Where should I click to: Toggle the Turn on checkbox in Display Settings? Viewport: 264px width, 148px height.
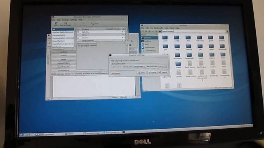[114, 67]
